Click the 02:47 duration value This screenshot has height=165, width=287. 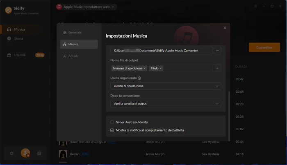(239, 79)
